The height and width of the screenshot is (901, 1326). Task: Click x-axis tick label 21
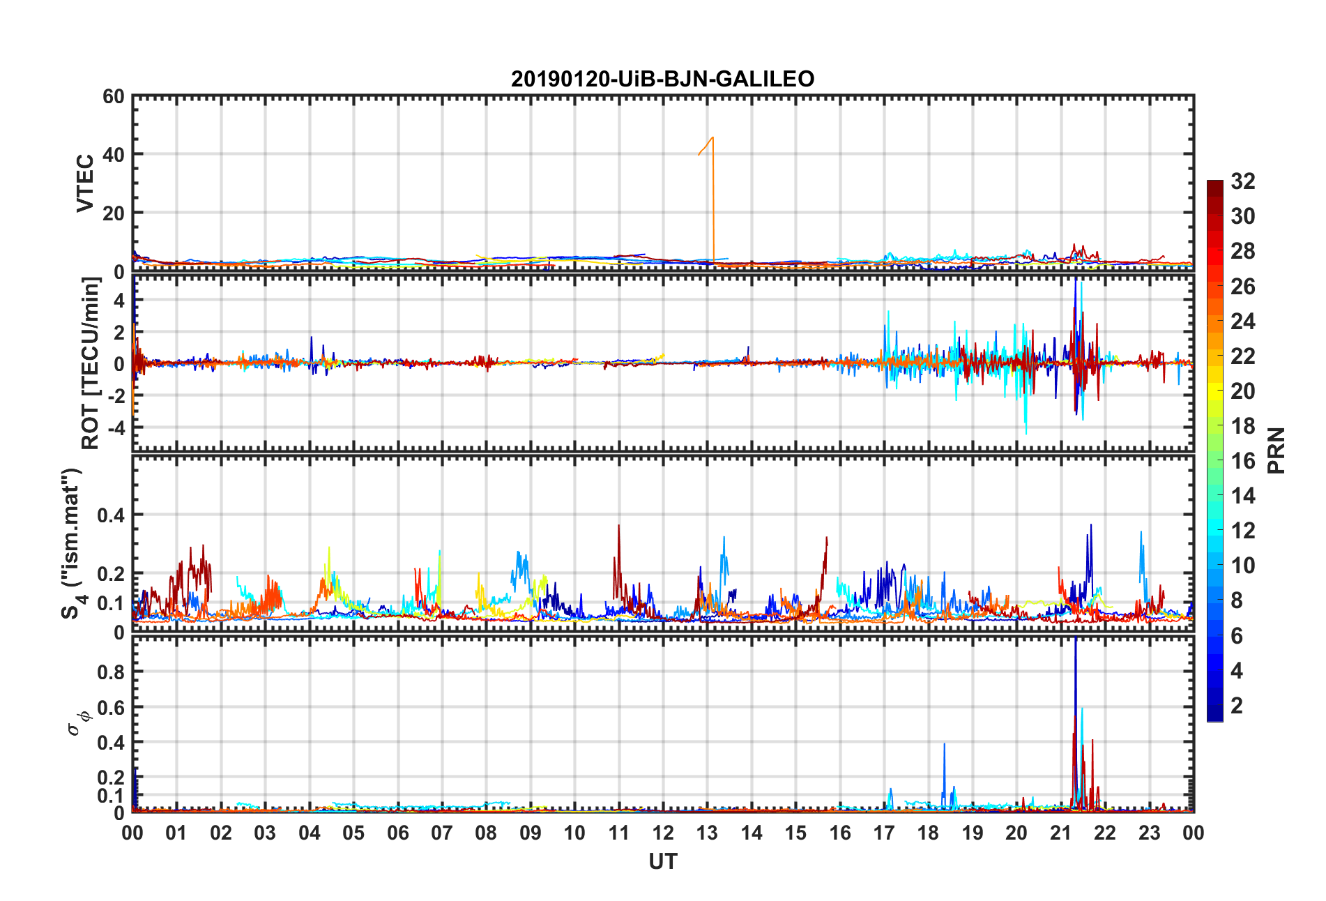1060,833
